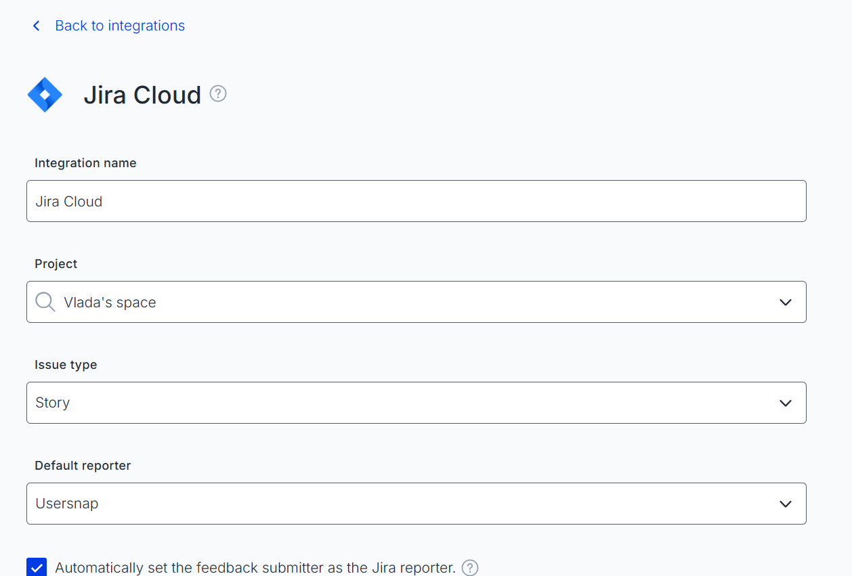Viewport: 852px width, 576px height.
Task: Open Default reporter dropdown showing Usersnap
Action: tap(417, 504)
